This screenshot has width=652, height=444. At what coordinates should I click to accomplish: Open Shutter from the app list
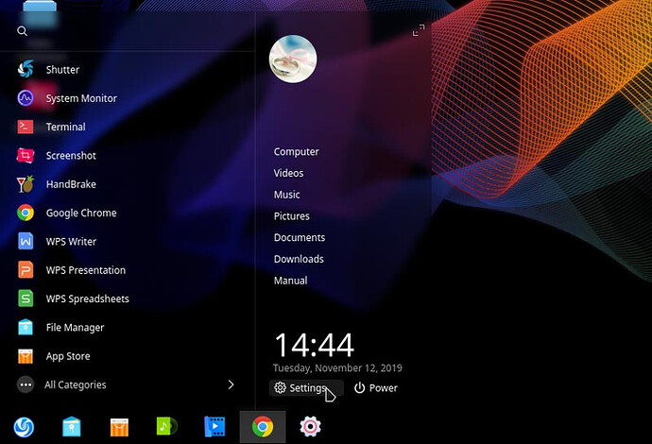pyautogui.click(x=61, y=70)
